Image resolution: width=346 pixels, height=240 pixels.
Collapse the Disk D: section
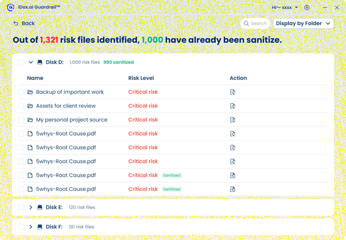point(30,63)
